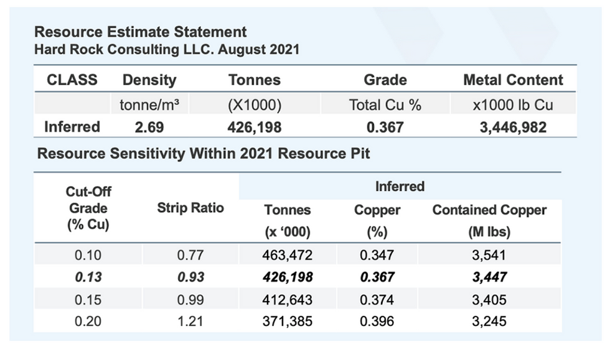Select the CLASS column header
Viewport: 610px width, 352px height.
72,80
